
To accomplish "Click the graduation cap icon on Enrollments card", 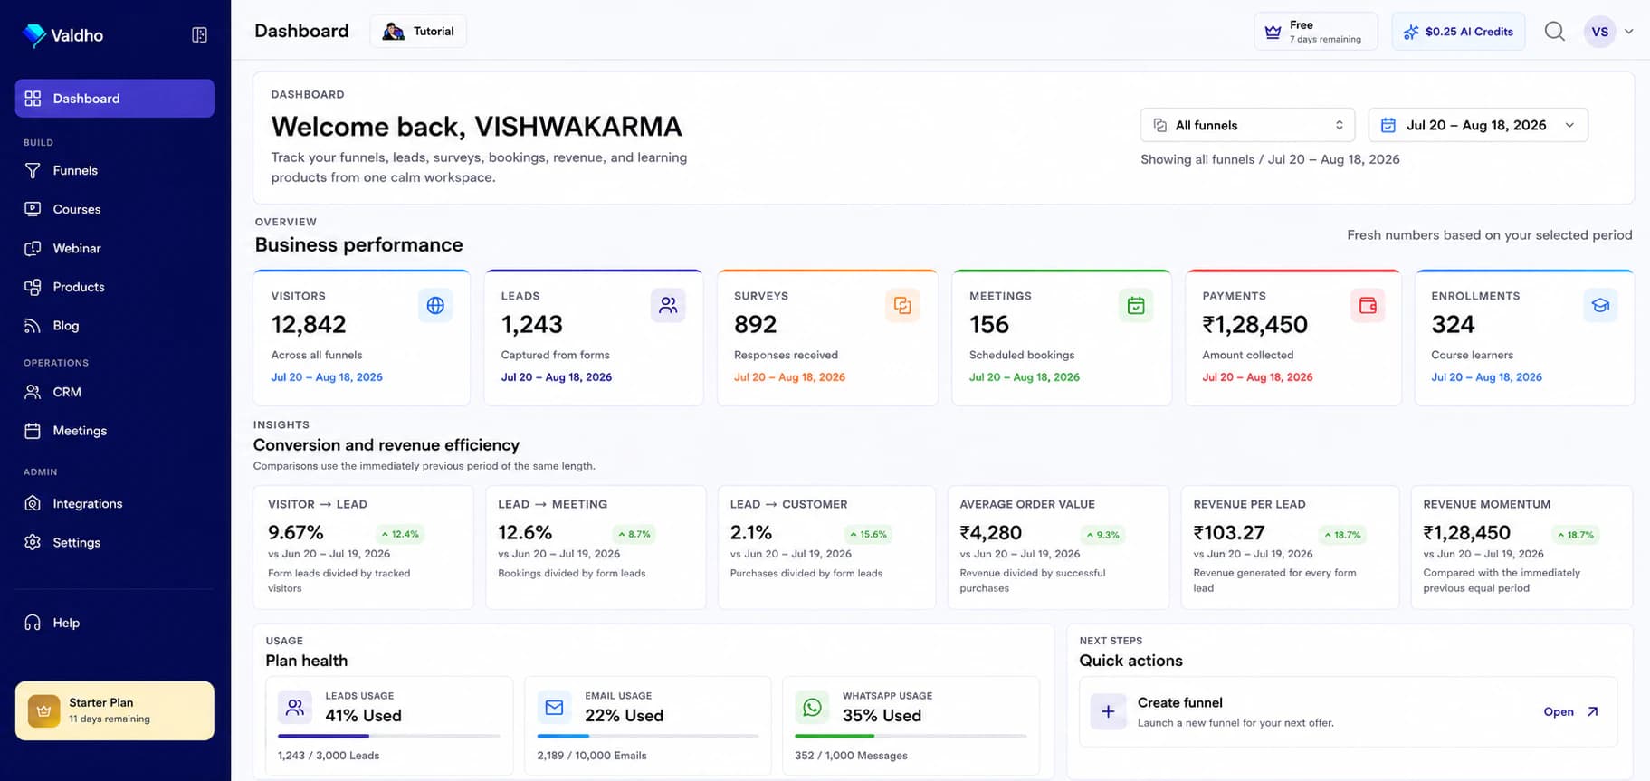I will click(x=1600, y=306).
